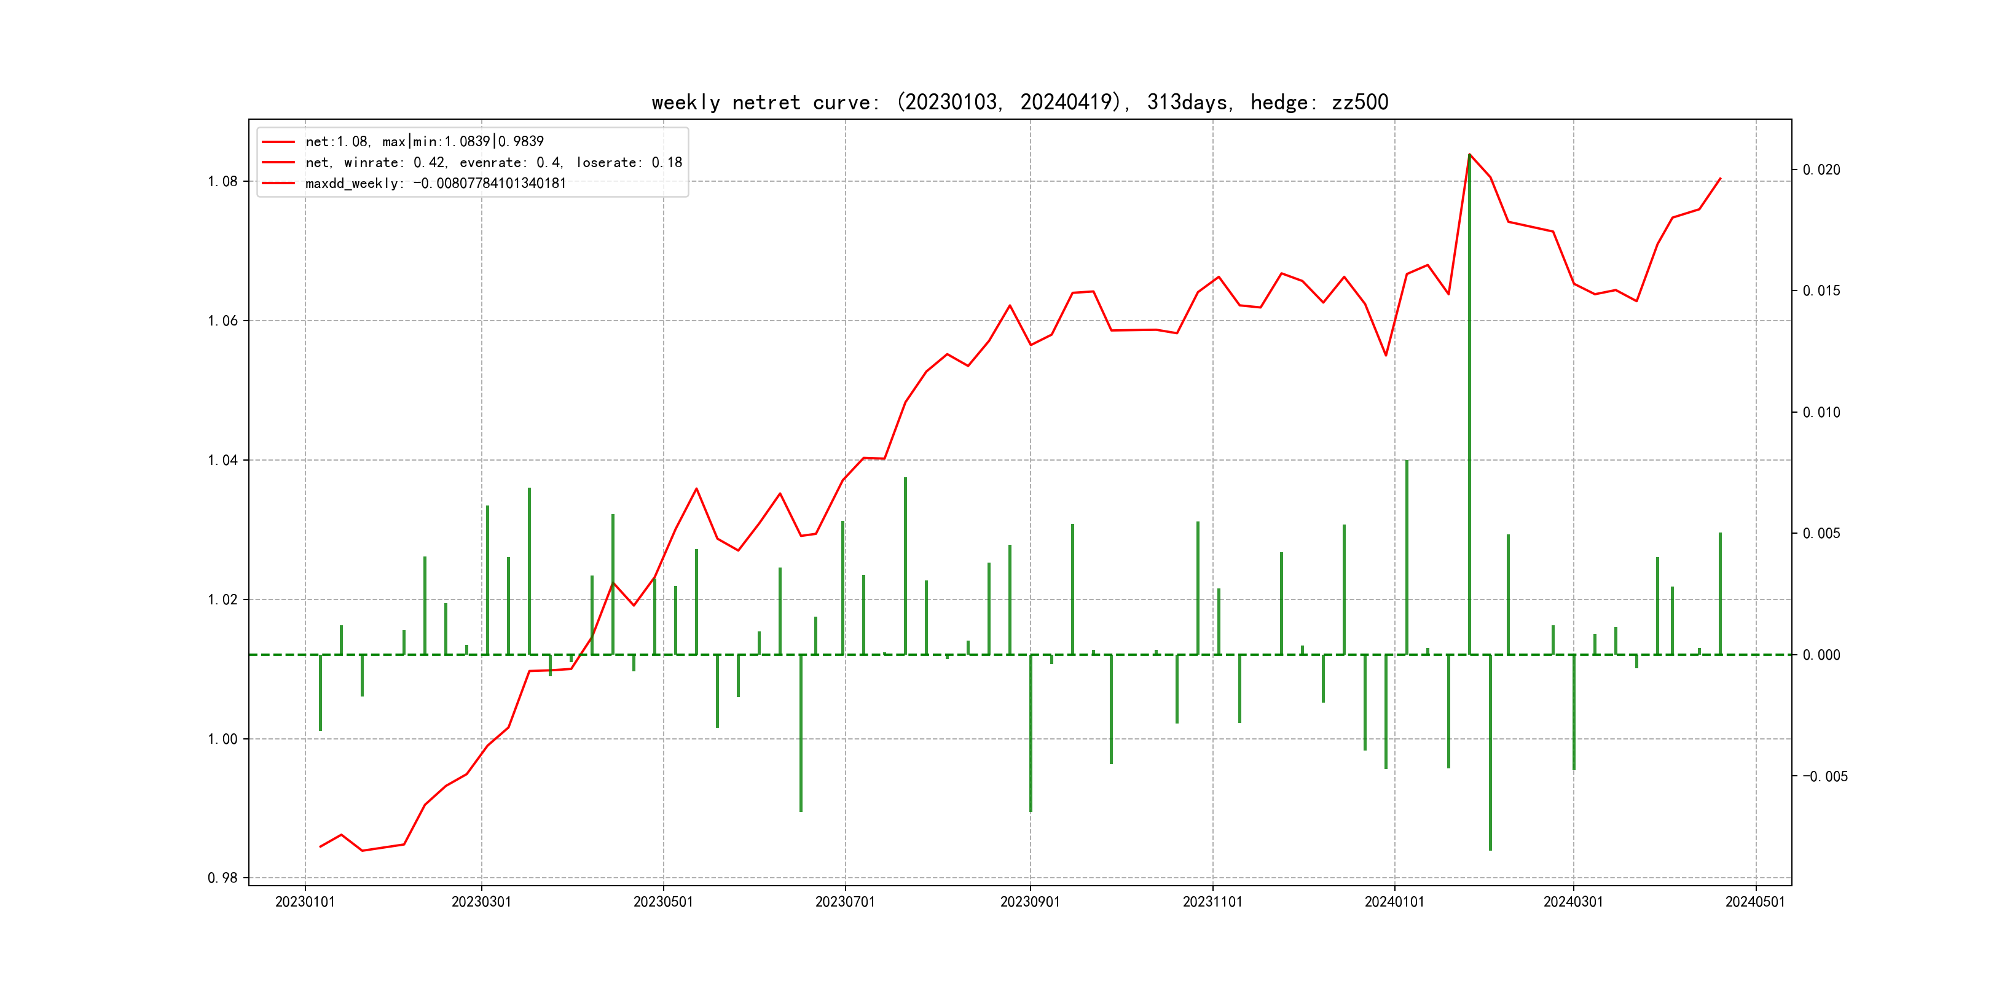Click the tallest green bar's peak
This screenshot has height=995, width=1991.
[1469, 156]
